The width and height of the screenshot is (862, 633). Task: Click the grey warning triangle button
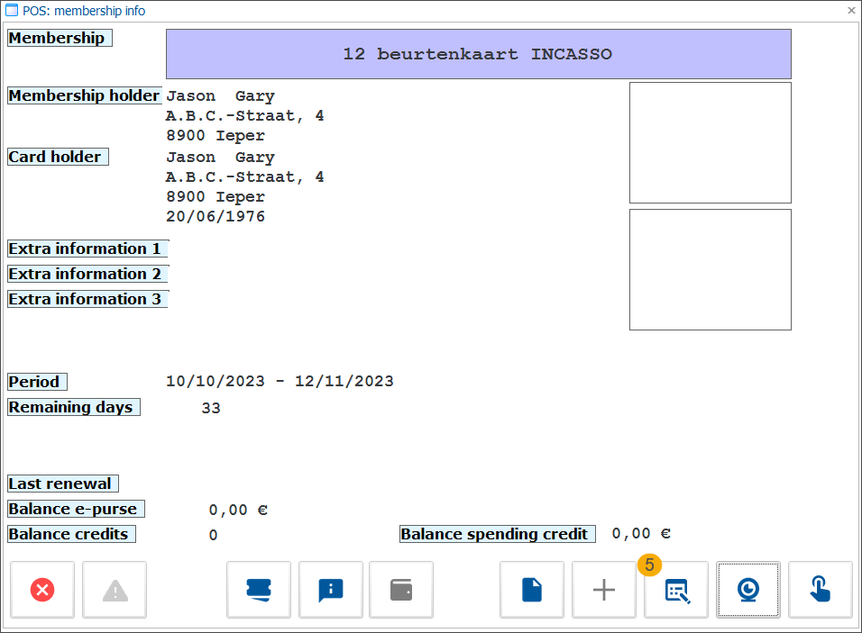[x=115, y=590]
